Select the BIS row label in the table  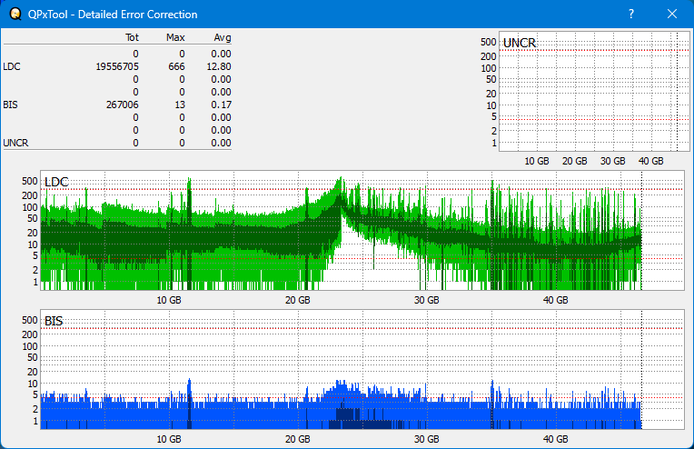[10, 105]
